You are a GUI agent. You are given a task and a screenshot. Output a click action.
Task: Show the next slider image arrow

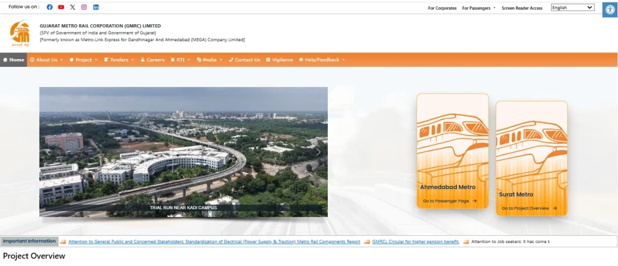coord(319,152)
